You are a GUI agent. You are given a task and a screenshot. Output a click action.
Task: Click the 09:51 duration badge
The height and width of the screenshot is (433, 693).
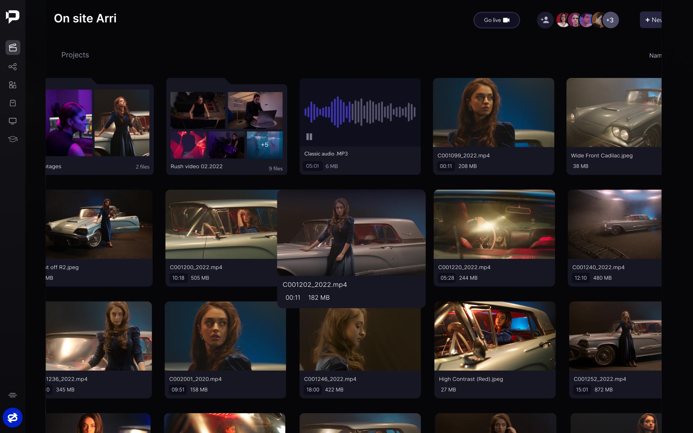tap(178, 390)
